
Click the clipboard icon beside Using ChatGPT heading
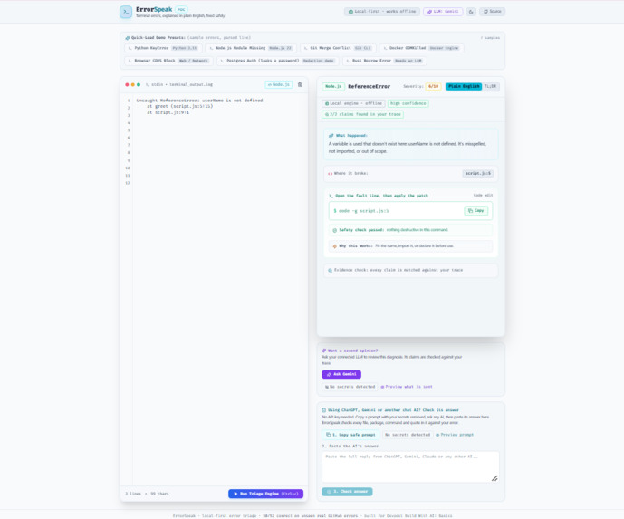[x=324, y=410]
